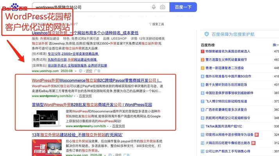Click the Baidu search input field

pyautogui.click(x=101, y=7)
